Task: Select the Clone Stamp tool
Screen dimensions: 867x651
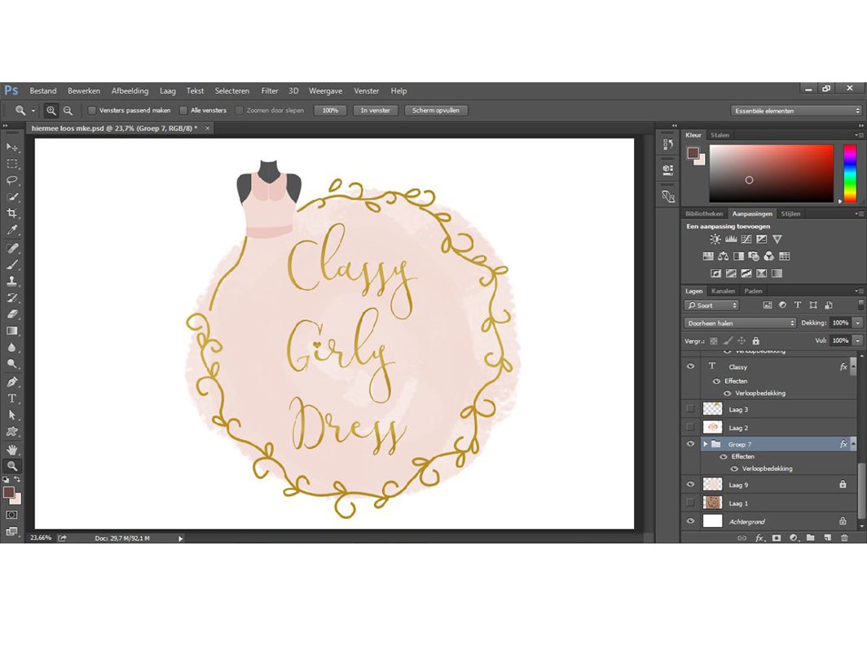Action: click(11, 281)
